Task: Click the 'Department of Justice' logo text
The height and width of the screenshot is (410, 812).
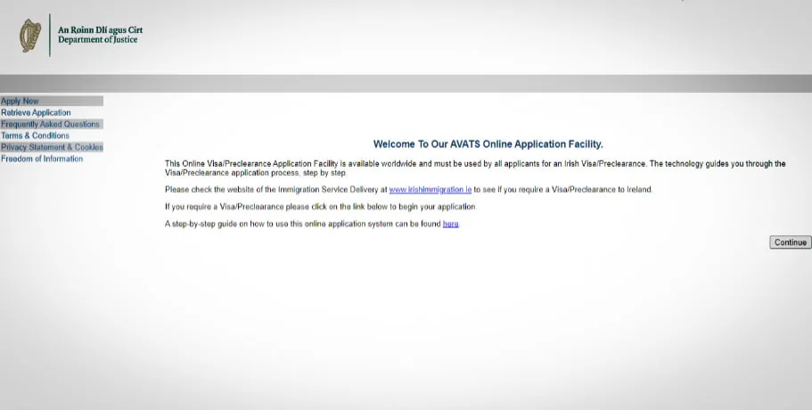Action: coord(98,40)
